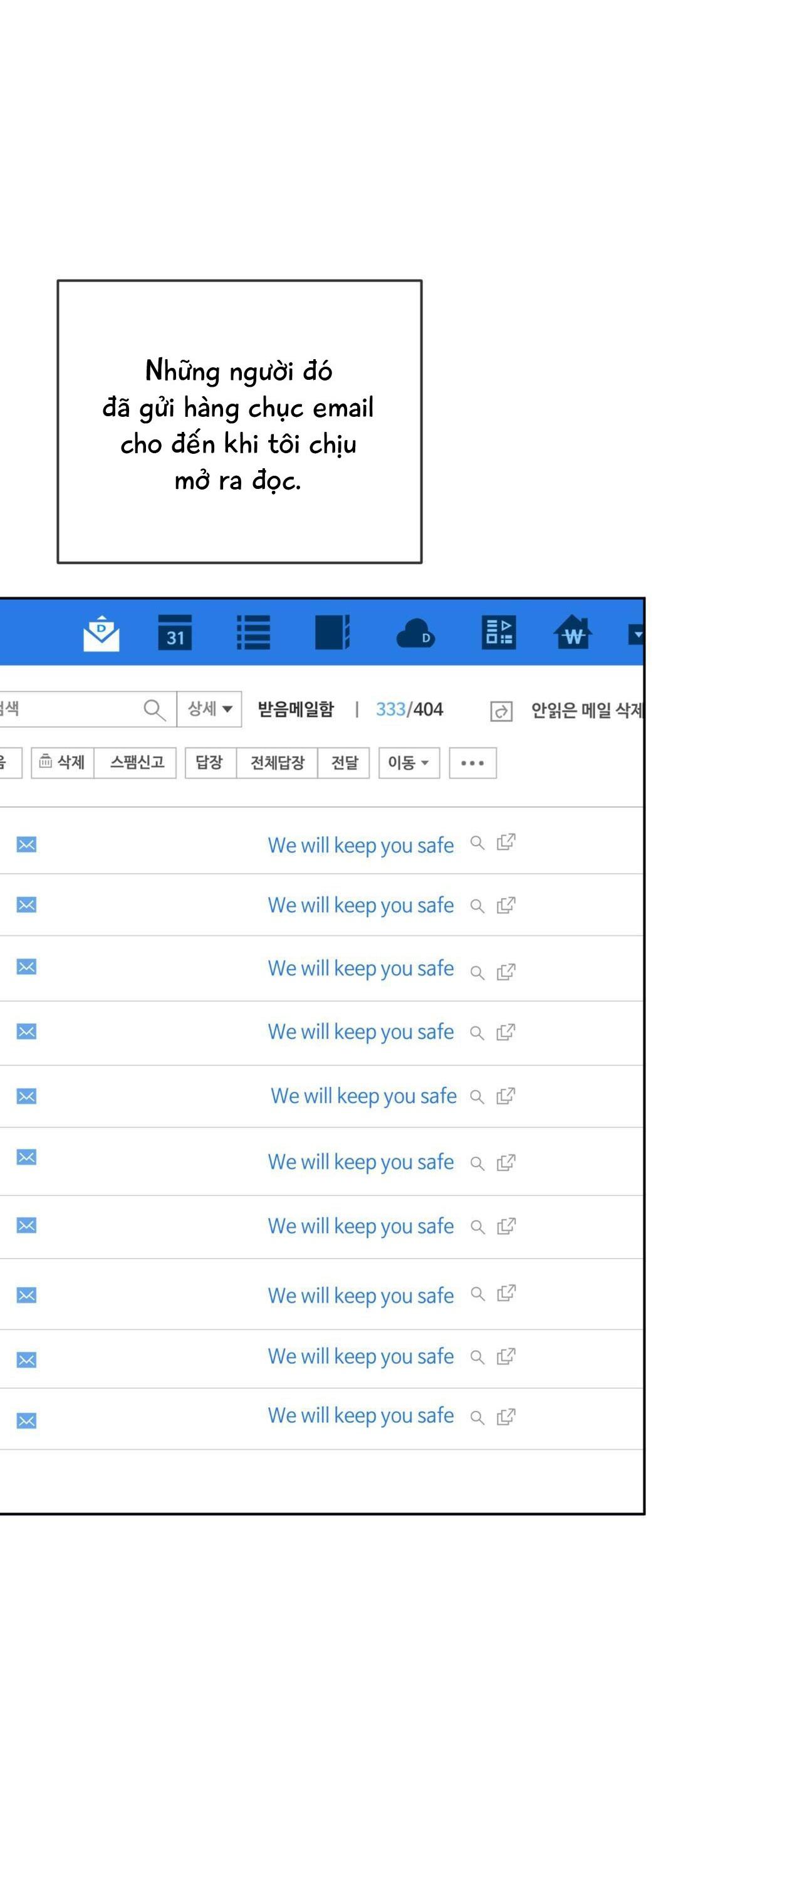Image resolution: width=802 pixels, height=1893 pixels.
Task: Click inside the mail search field
Action: click(73, 709)
